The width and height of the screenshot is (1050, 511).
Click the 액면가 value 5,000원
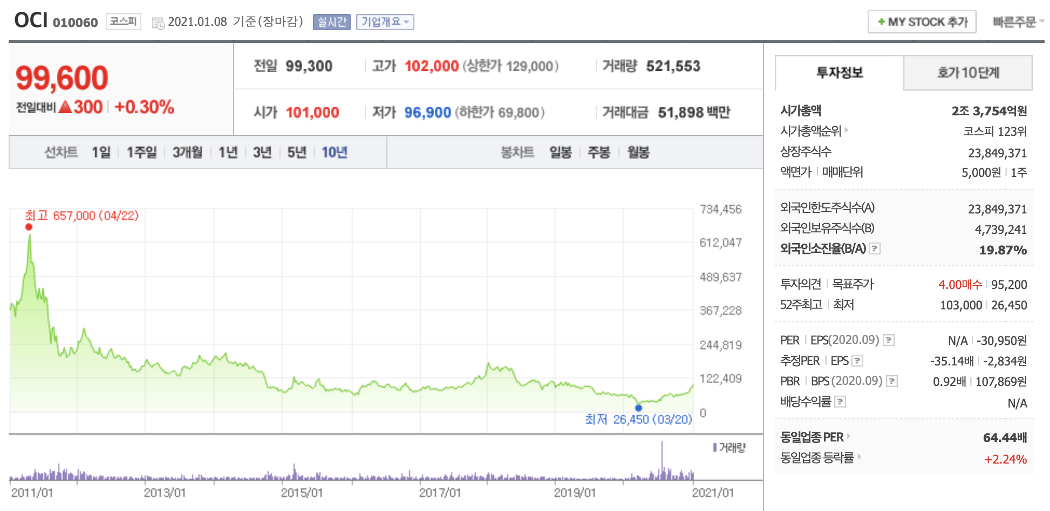pyautogui.click(x=981, y=172)
